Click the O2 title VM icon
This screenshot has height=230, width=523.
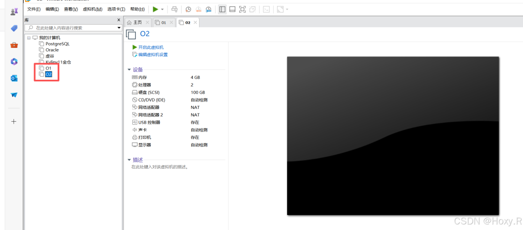coord(131,34)
